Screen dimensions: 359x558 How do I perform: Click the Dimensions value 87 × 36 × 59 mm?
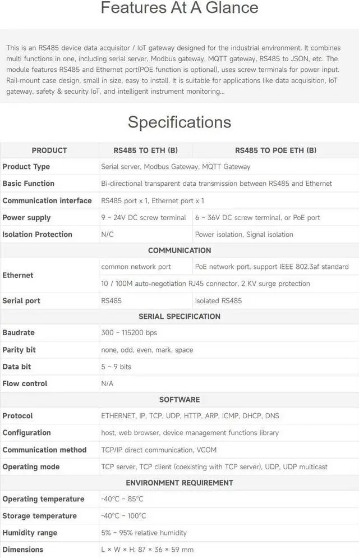148,550
